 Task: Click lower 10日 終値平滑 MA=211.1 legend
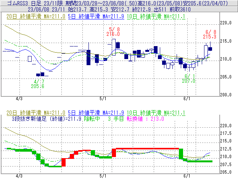(x=156, y=113)
